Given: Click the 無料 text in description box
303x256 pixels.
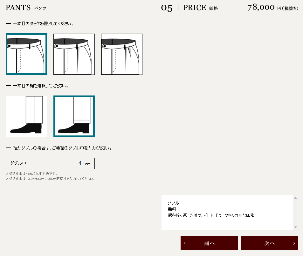Looking at the screenshot, I should coord(172,209).
